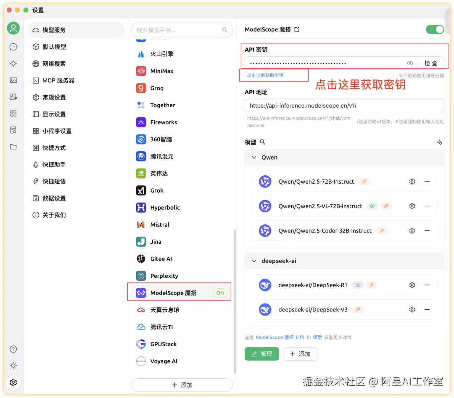Switch theme with the sun icon

pos(13,366)
